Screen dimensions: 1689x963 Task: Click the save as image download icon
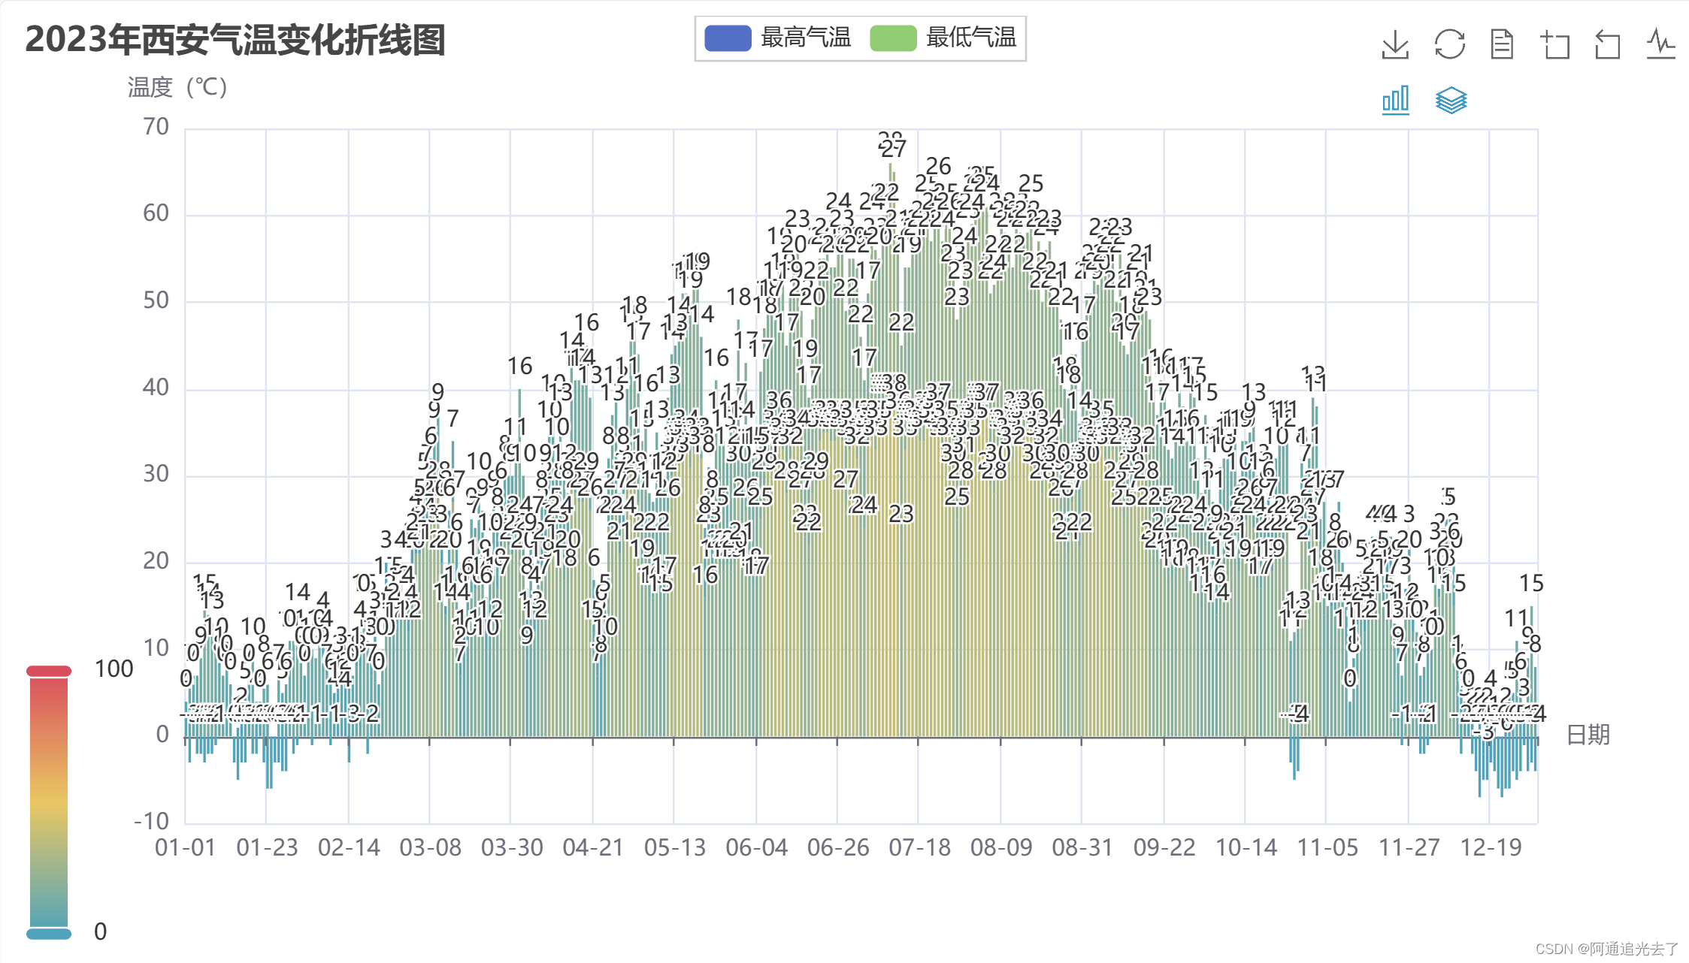pos(1395,44)
